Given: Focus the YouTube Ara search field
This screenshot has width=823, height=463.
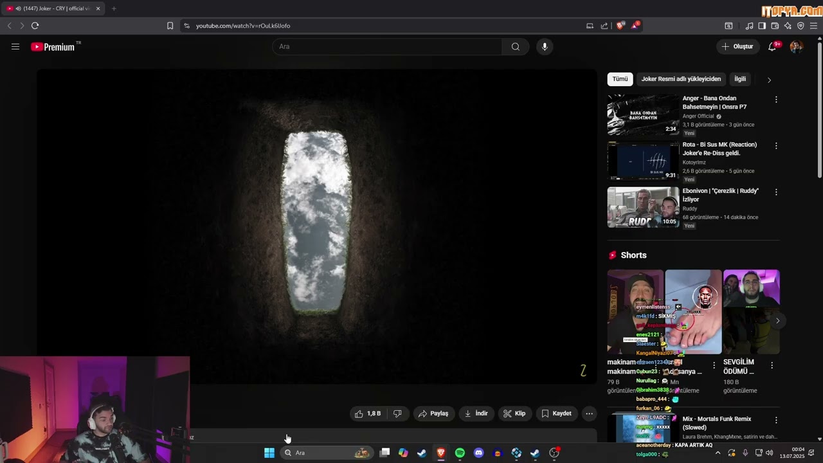Looking at the screenshot, I should pyautogui.click(x=388, y=46).
